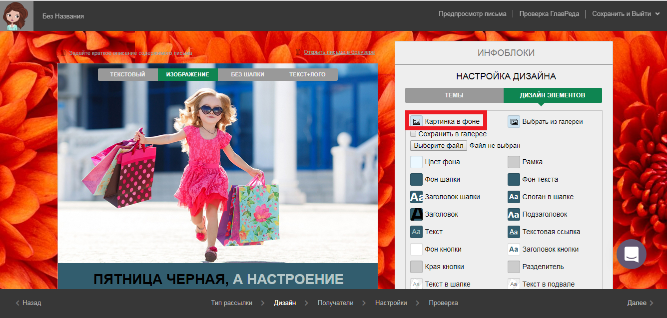Image resolution: width=667 pixels, height=318 pixels.
Task: Pick the Фон шапки color swatch
Action: [x=416, y=179]
